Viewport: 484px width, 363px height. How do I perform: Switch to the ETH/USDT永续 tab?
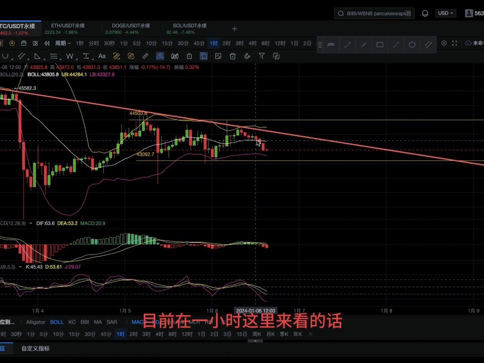point(68,29)
